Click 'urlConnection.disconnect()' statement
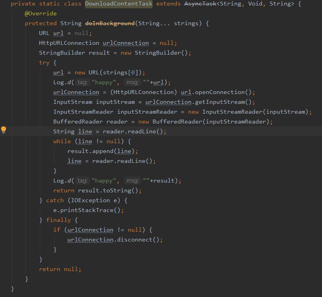This screenshot has height=297, width=322. point(115,240)
